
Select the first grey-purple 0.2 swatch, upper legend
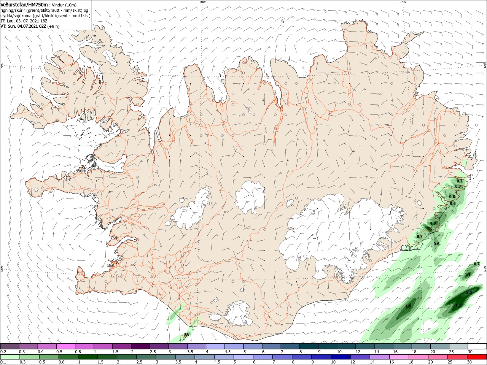(x=10, y=346)
